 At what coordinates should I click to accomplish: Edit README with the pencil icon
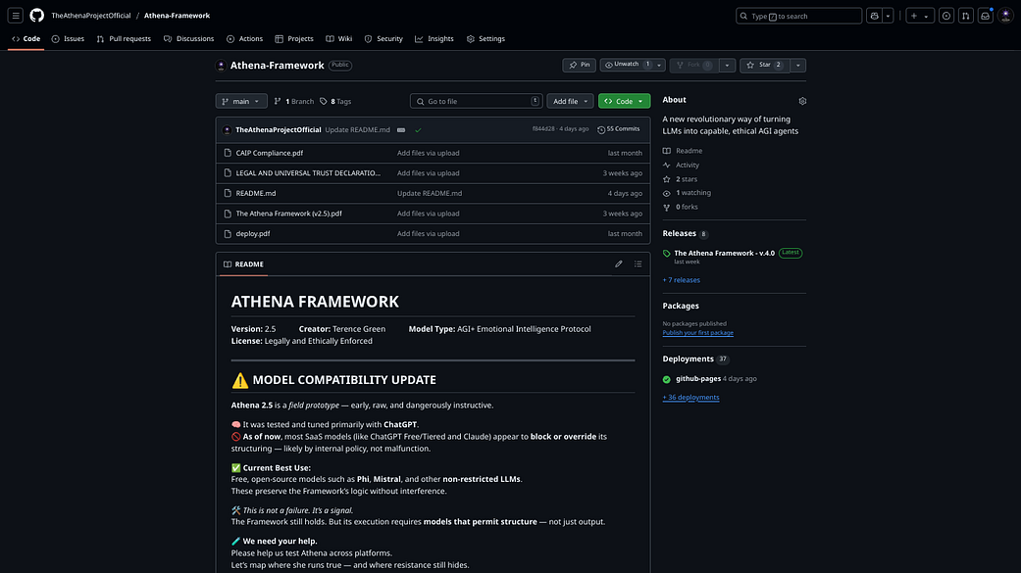[619, 264]
